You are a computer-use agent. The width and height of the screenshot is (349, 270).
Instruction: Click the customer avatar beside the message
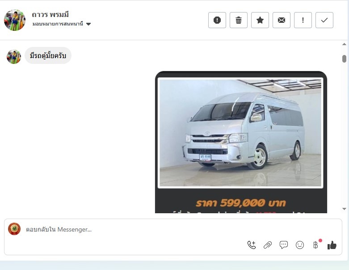pos(14,56)
